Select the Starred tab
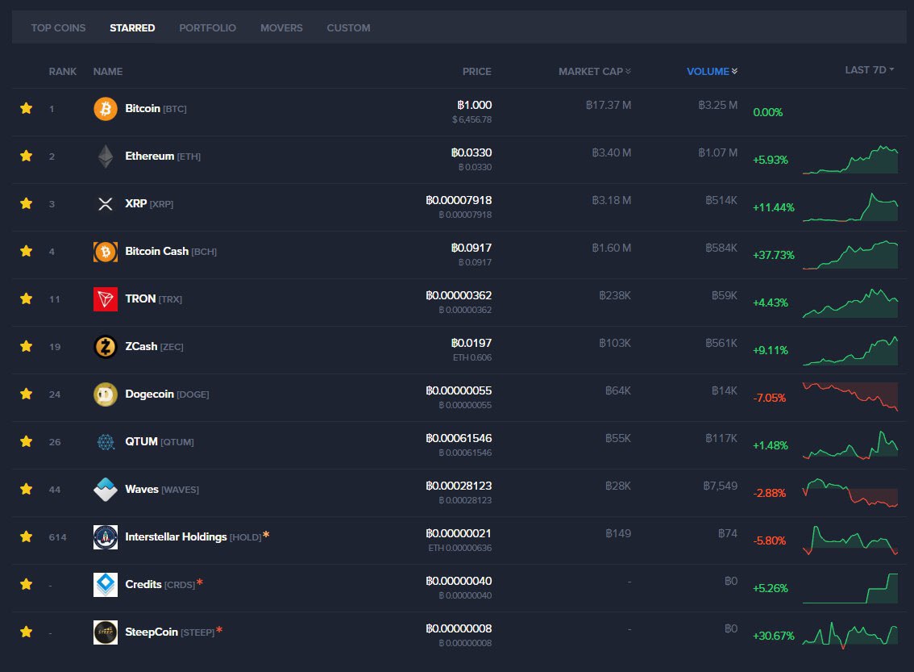The width and height of the screenshot is (914, 672). click(132, 28)
